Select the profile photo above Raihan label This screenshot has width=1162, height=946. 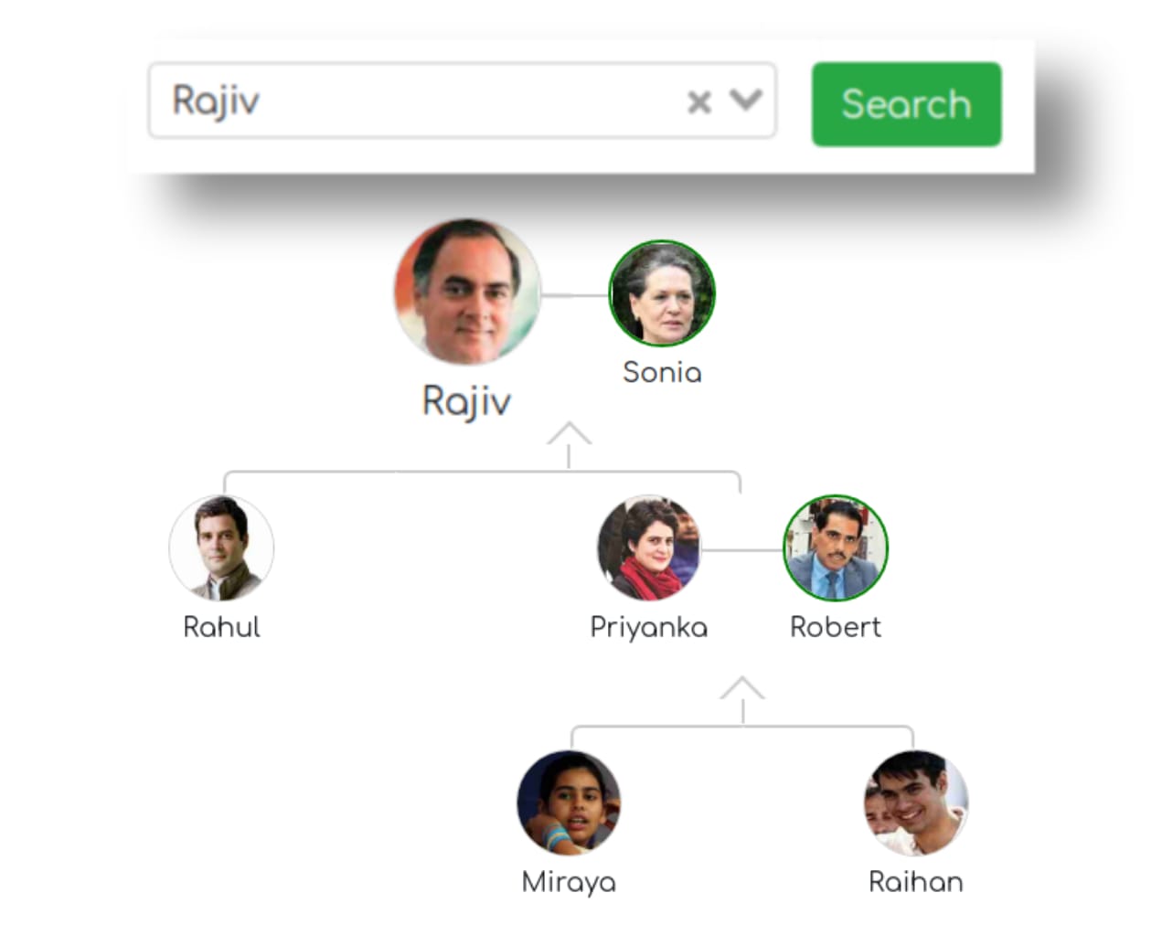(x=915, y=803)
